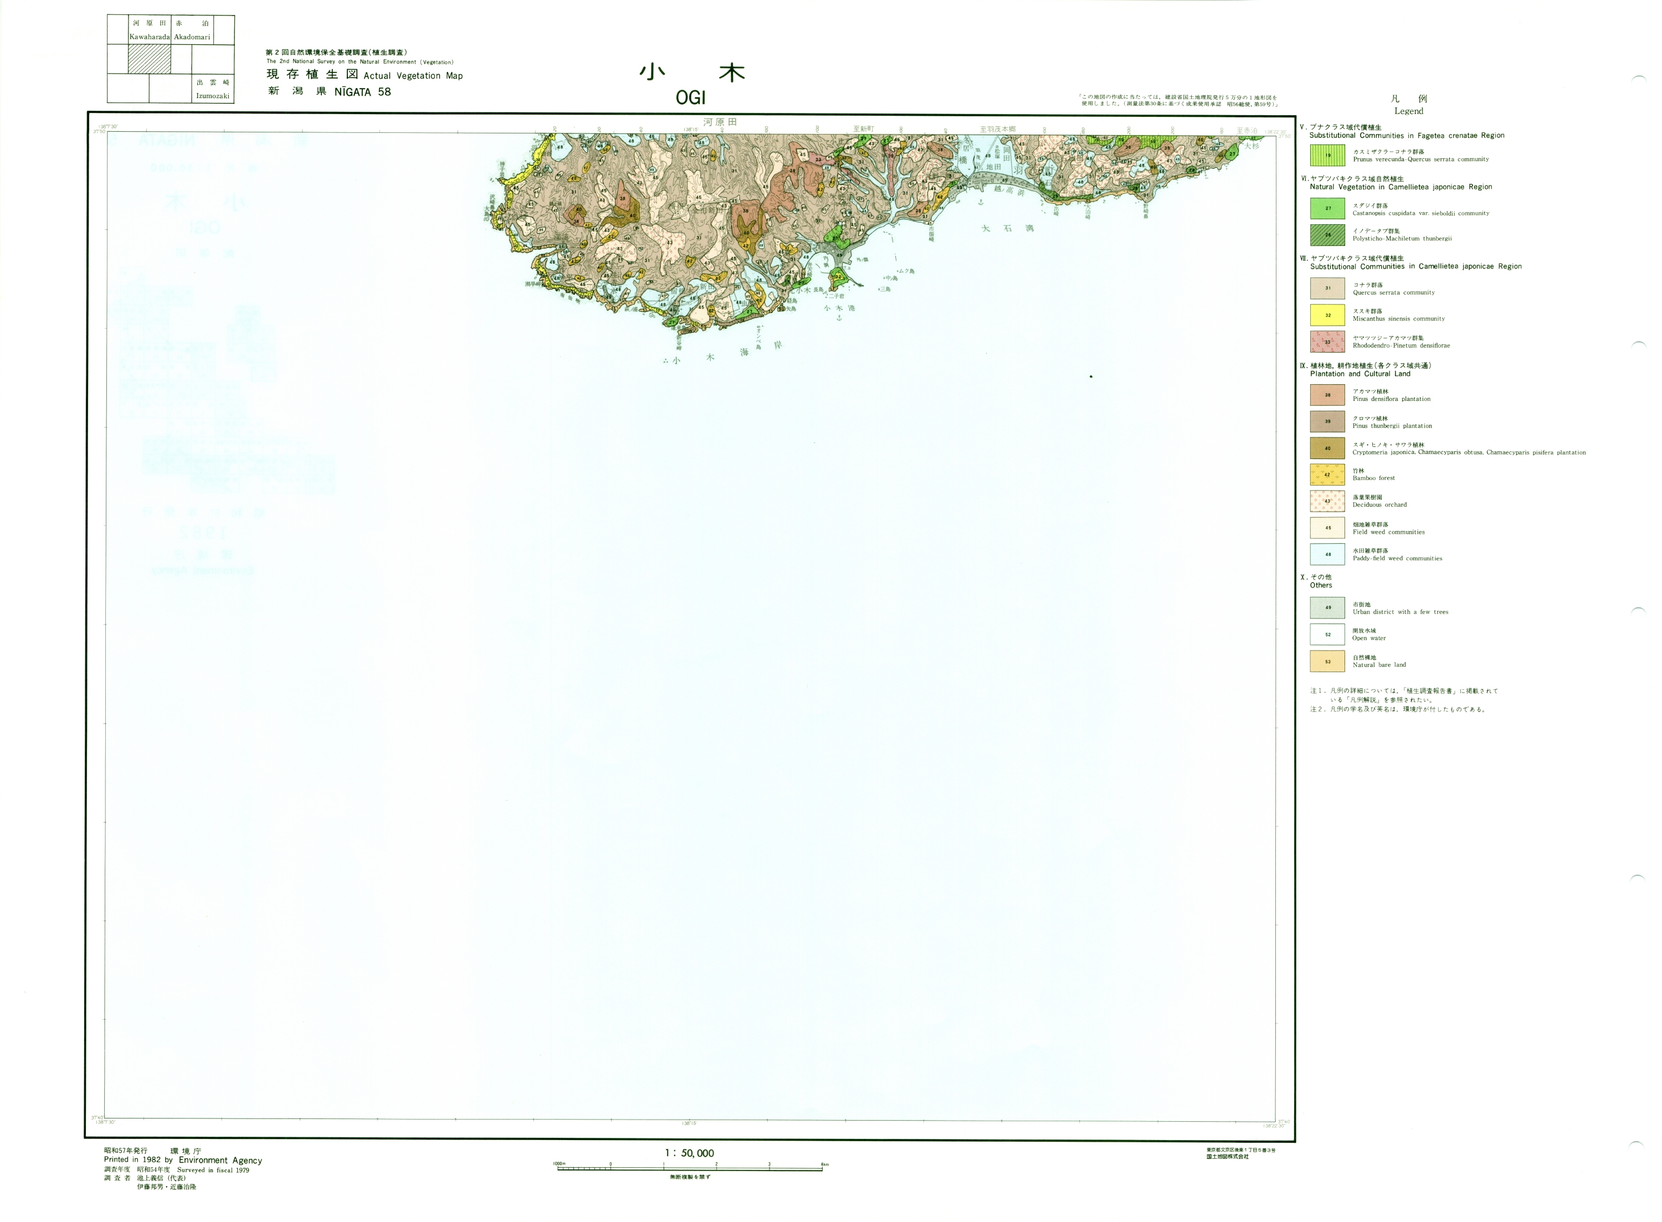Click the "NĪGATA 58" sheet label
This screenshot has width=1662, height=1222.
[362, 92]
